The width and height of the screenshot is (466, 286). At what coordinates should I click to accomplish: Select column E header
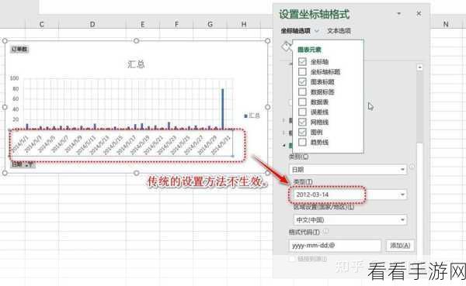[142, 24]
